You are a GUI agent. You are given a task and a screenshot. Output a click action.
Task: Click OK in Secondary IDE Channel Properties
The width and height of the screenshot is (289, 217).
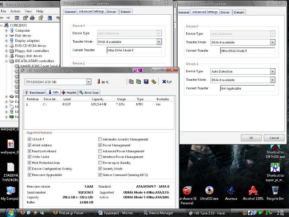[251, 138]
